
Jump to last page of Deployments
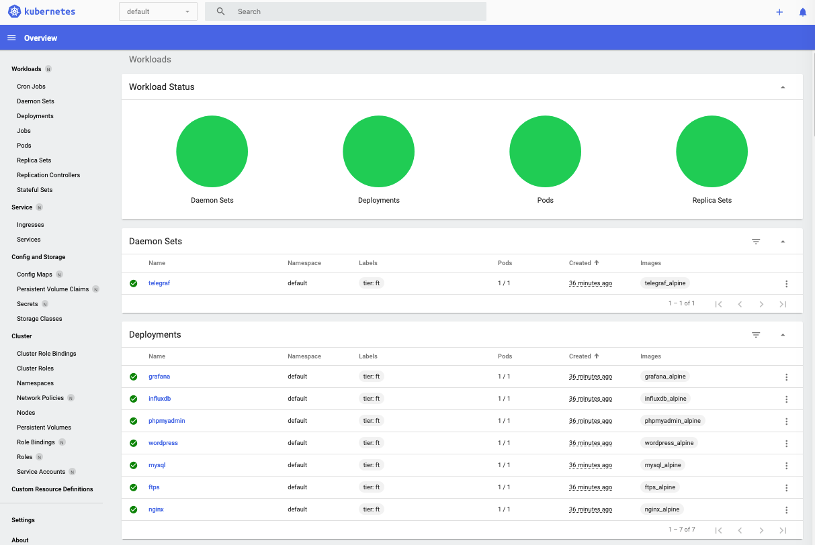click(783, 530)
